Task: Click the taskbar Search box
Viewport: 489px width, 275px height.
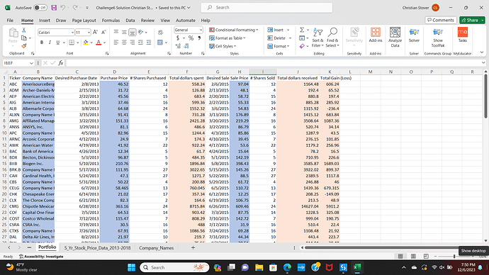Action: point(174,267)
